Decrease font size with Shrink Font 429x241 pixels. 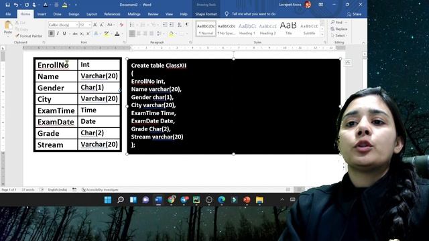(x=101, y=25)
